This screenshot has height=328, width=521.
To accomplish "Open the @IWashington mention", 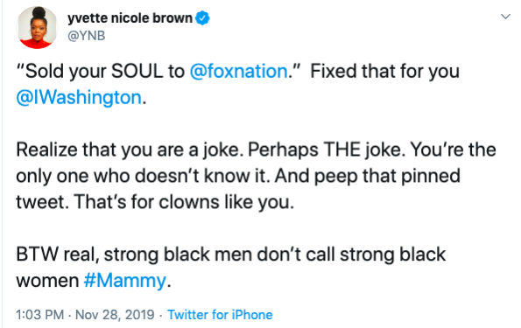I will tap(79, 97).
